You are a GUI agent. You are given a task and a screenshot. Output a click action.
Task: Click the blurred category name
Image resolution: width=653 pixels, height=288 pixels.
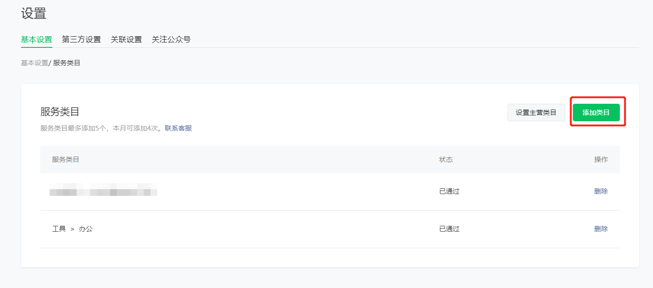(103, 191)
